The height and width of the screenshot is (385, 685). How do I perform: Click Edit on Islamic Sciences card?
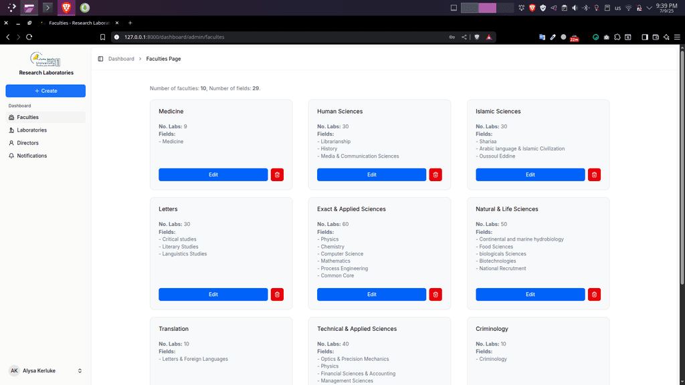pos(530,174)
